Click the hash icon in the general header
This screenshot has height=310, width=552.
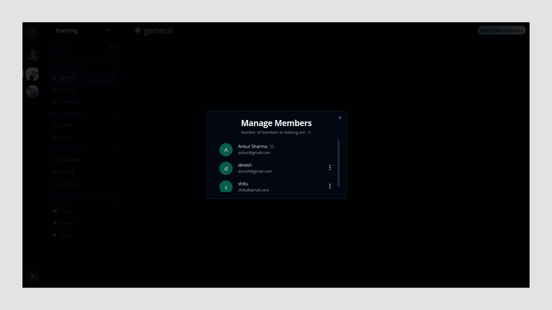tap(138, 30)
